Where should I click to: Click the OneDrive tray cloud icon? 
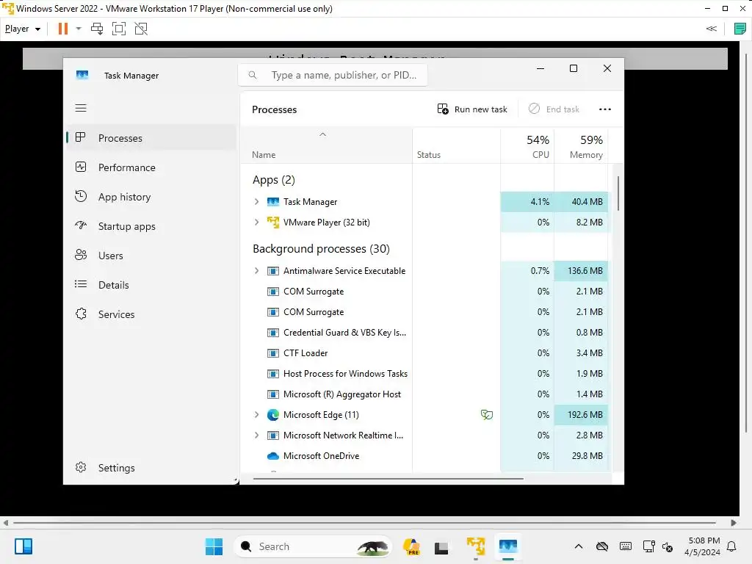point(602,546)
